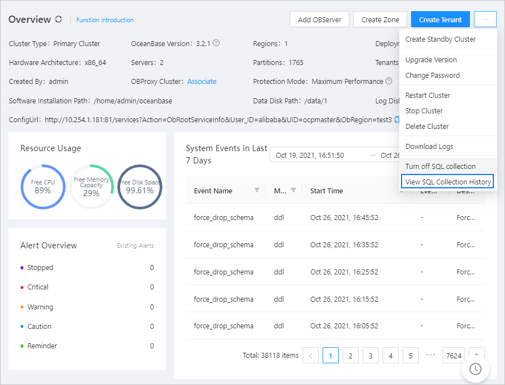Click the Free CPU 89% usage ring
This screenshot has height=385, width=505.
[43, 187]
